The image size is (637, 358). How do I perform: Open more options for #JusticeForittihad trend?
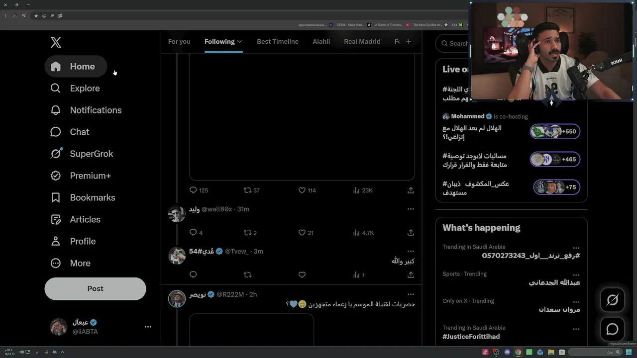click(576, 328)
